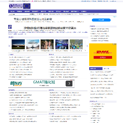The height and width of the screenshot is (123, 123).
Task: Open the top banner ad's bold Chinese headline
Action: click(33, 19)
